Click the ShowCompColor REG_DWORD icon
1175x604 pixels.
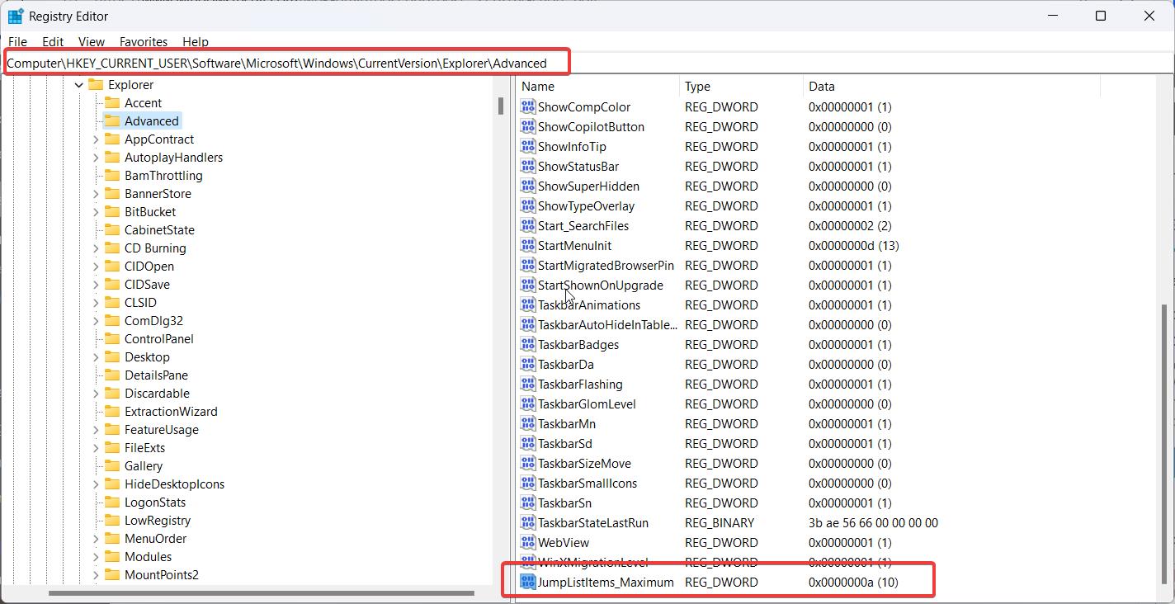click(x=527, y=106)
